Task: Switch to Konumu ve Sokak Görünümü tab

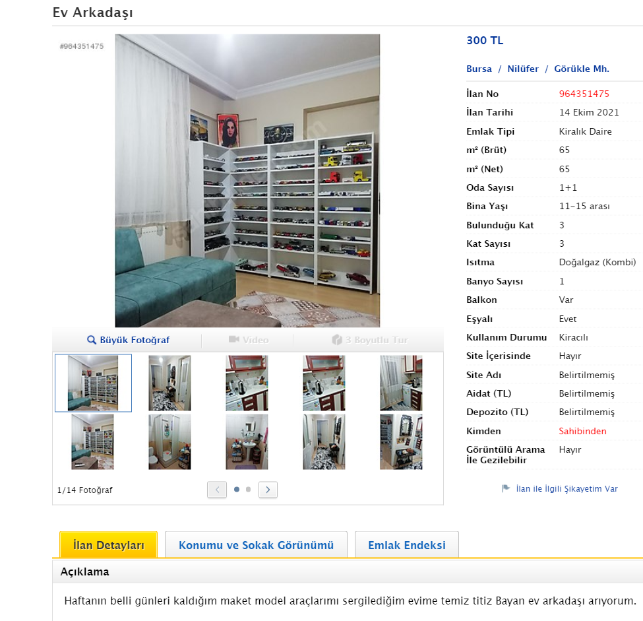Action: [256, 545]
